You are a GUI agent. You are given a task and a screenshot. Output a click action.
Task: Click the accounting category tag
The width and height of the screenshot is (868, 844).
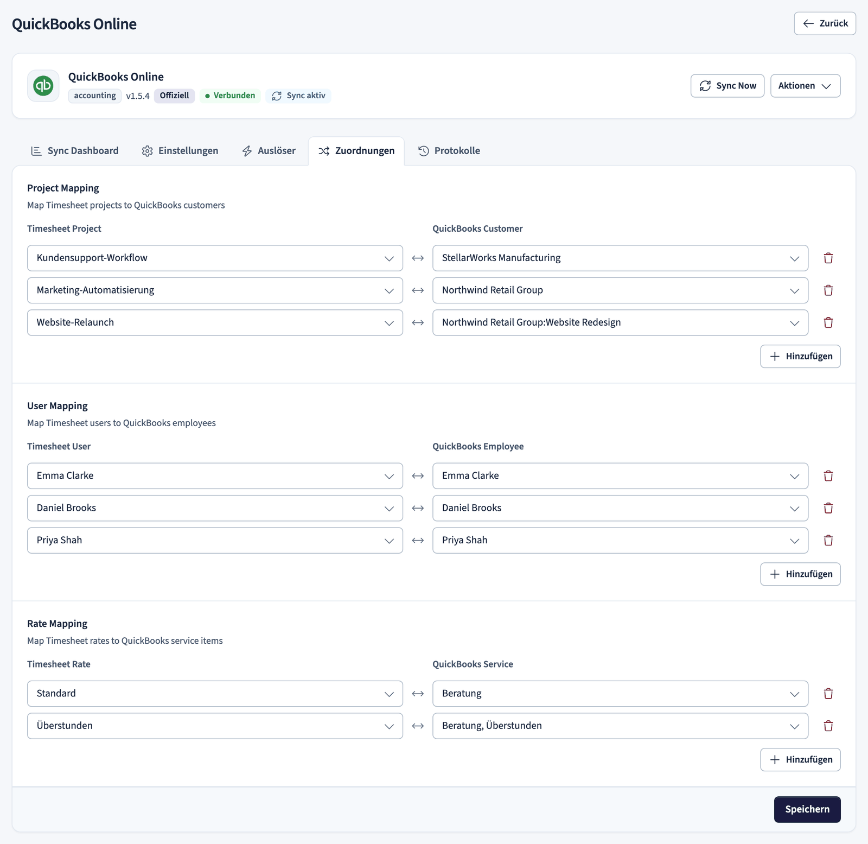[95, 96]
